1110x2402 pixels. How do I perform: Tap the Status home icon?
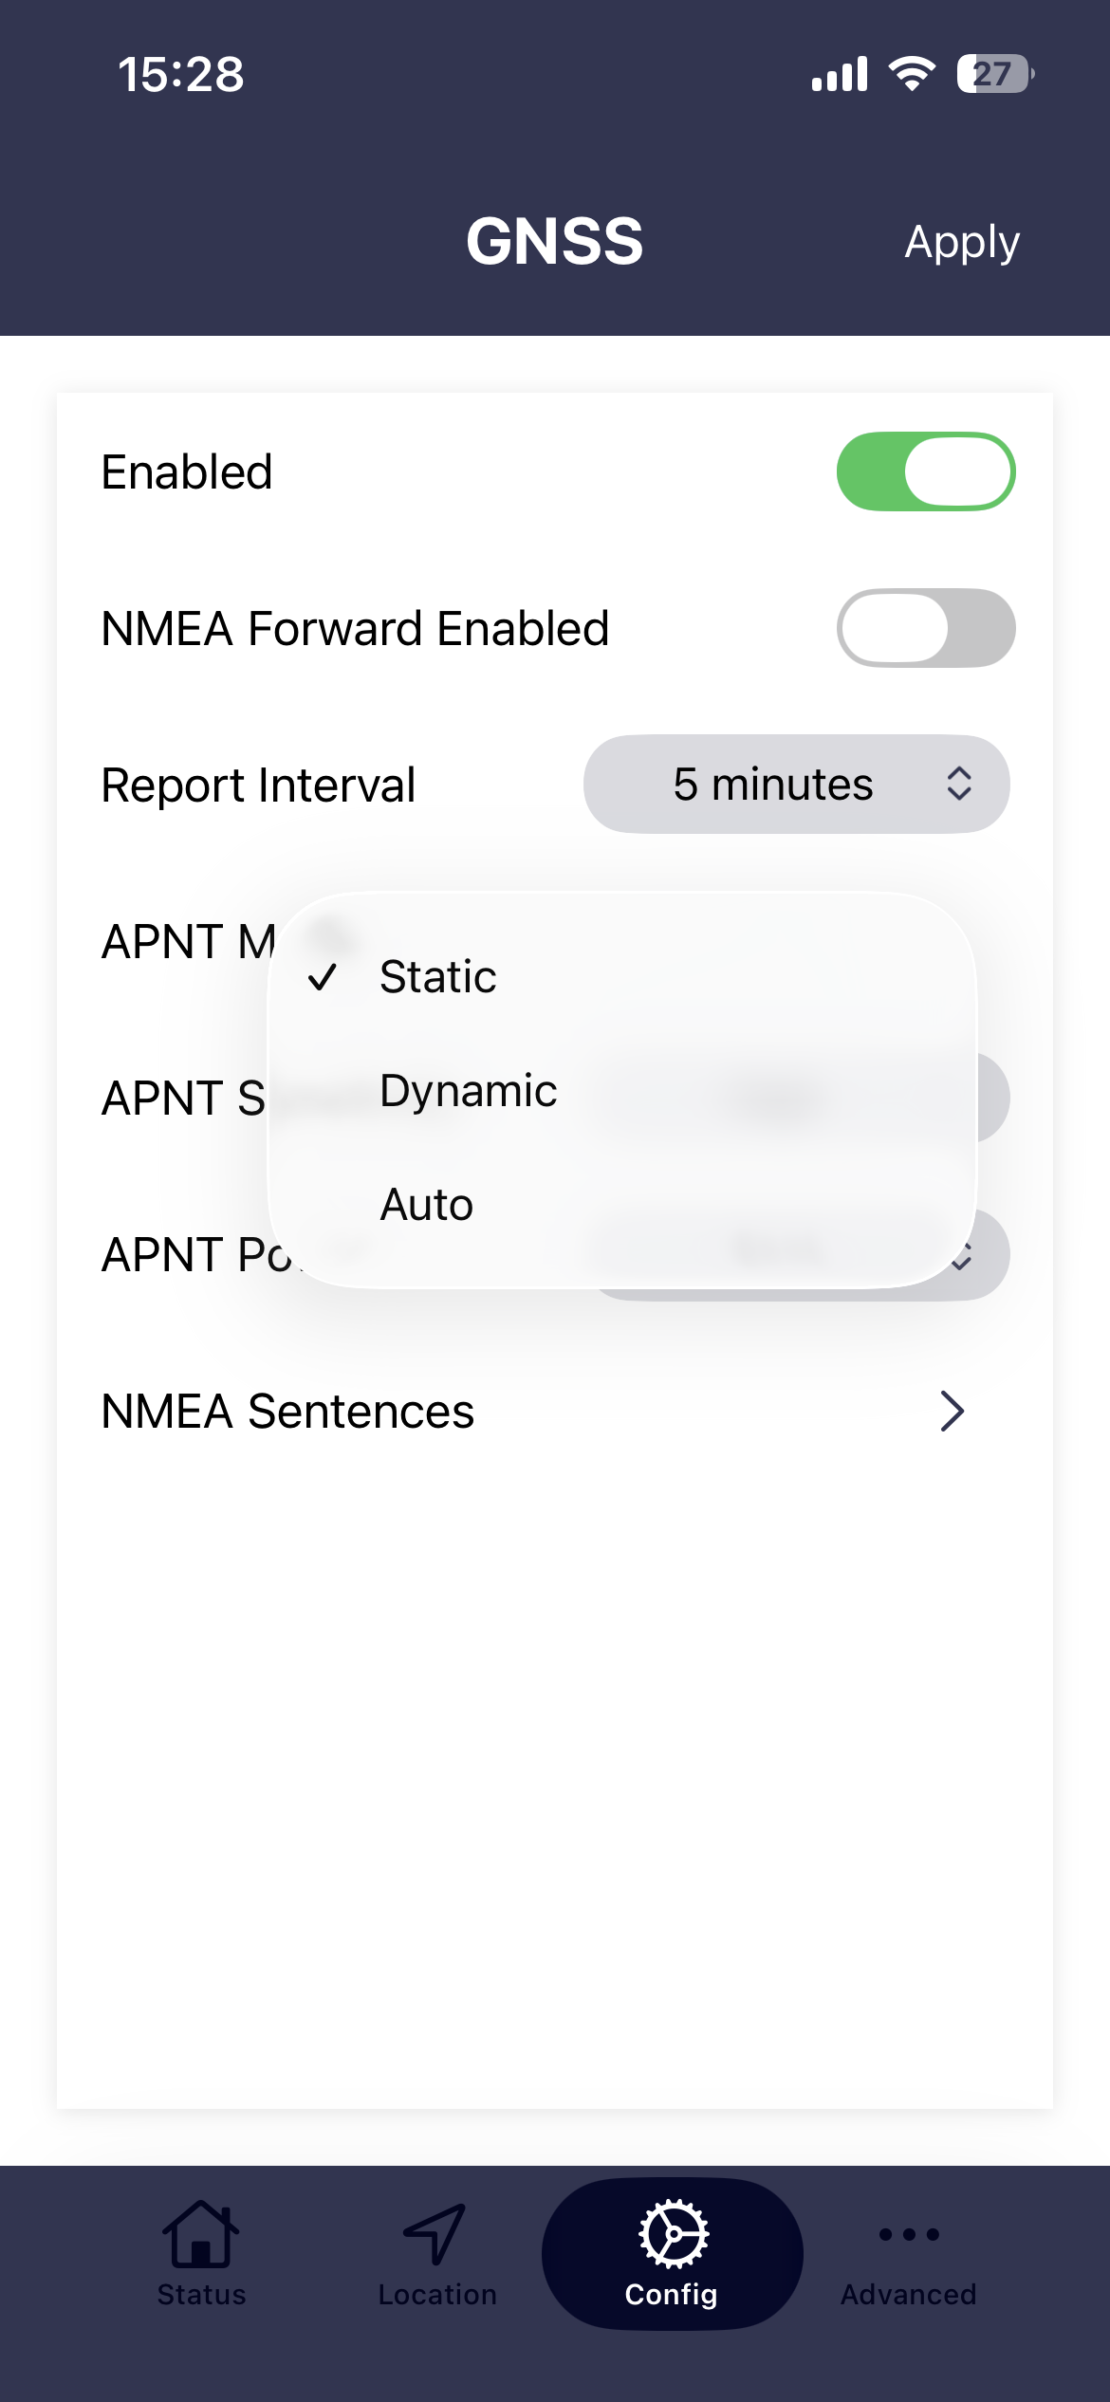coord(200,2234)
